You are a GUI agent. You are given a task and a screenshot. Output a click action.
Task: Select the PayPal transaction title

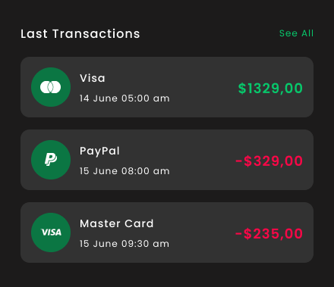[99, 151]
